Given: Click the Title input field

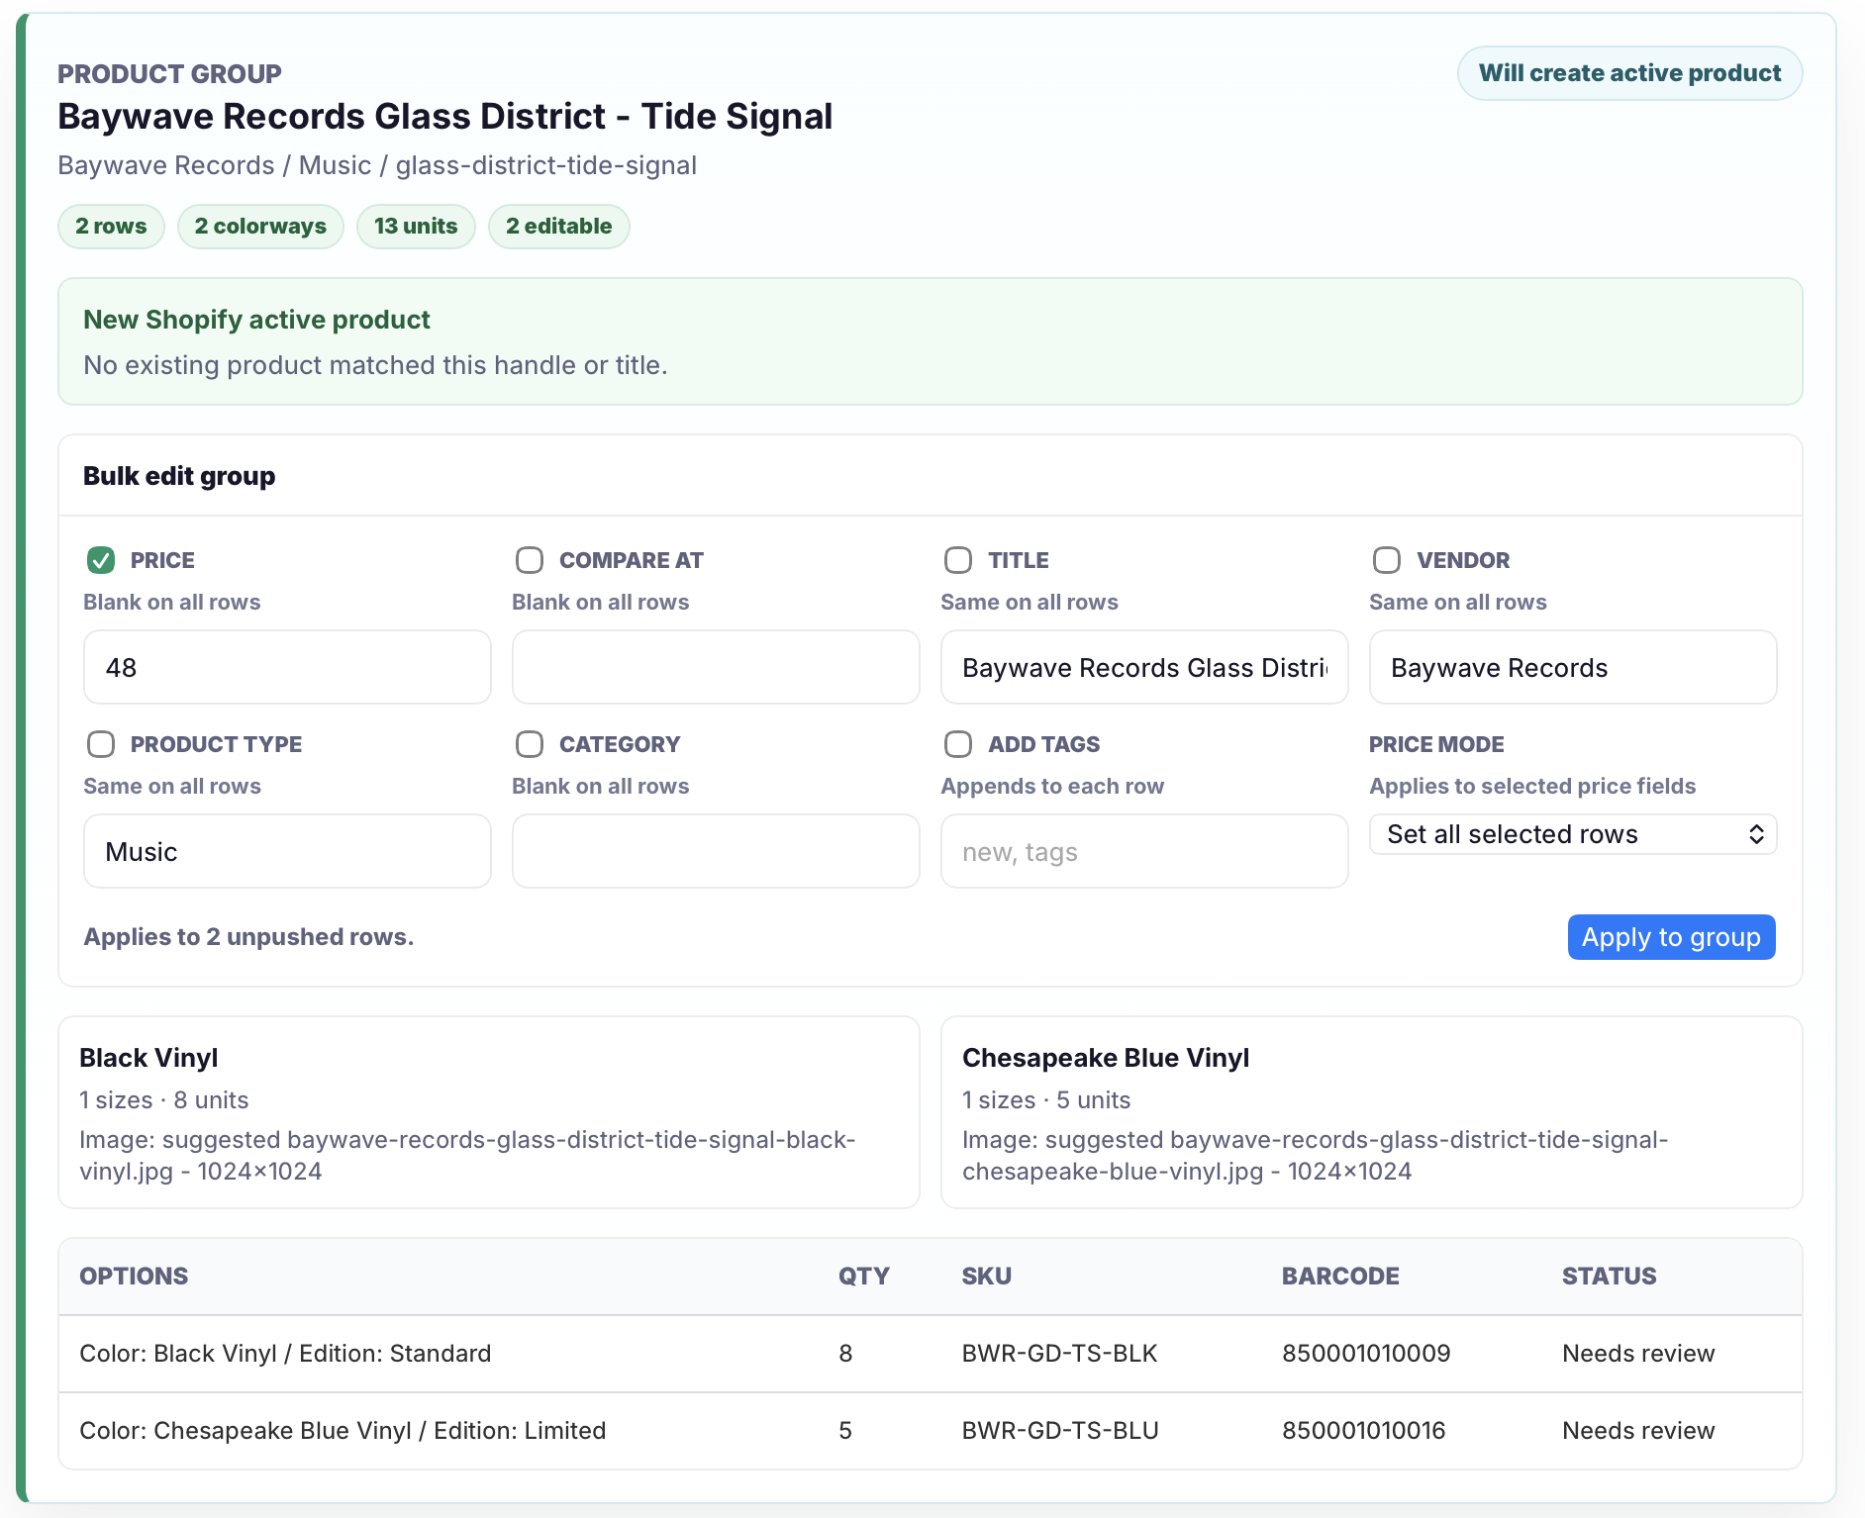Looking at the screenshot, I should click(1144, 667).
